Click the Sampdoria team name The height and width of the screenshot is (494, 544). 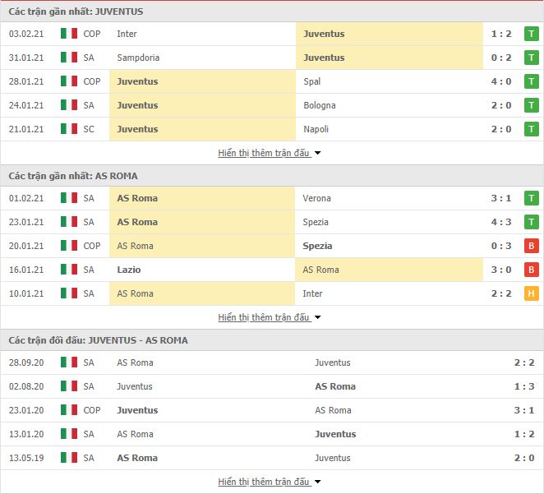138,58
